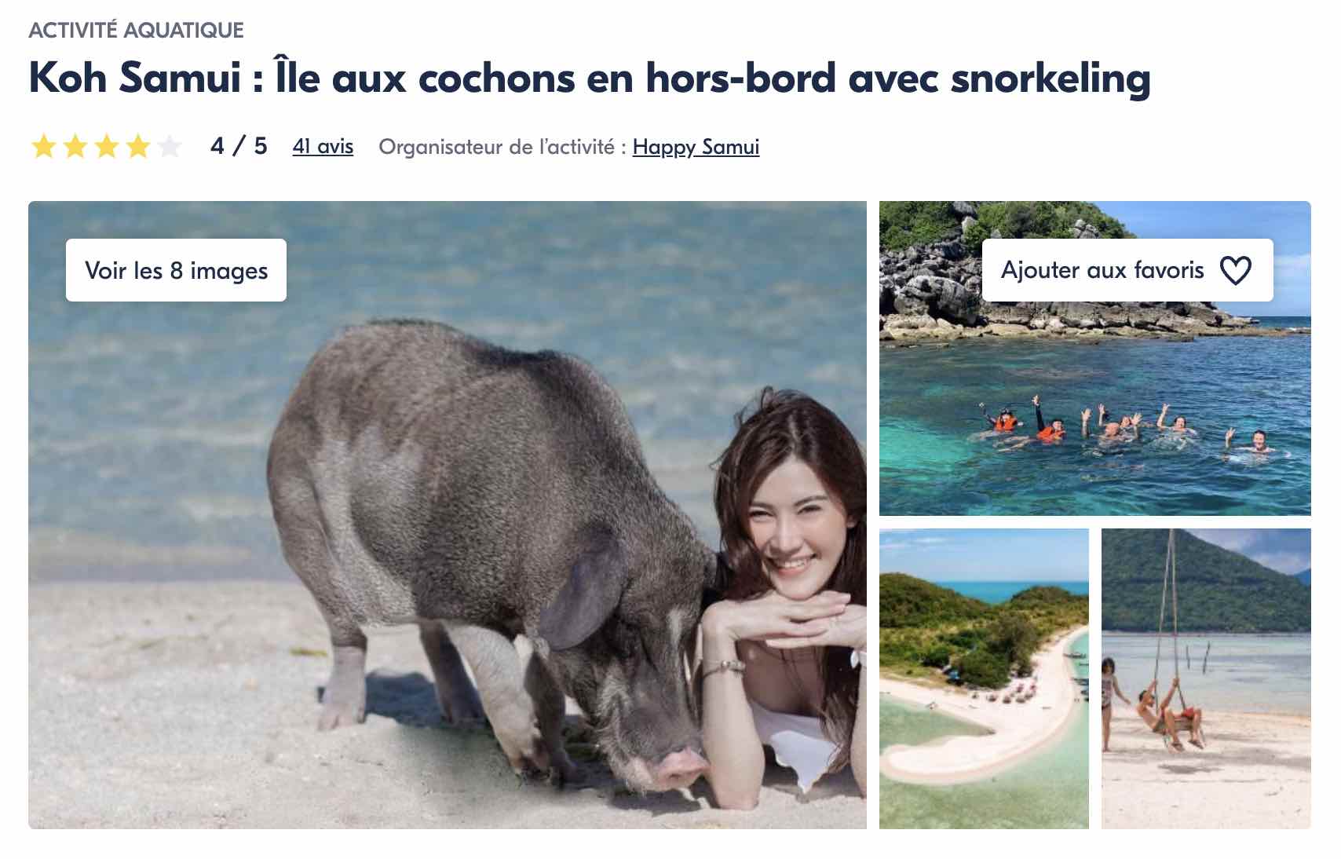
Task: Add activity with Ajouter aux favoris
Action: pyautogui.click(x=1127, y=270)
